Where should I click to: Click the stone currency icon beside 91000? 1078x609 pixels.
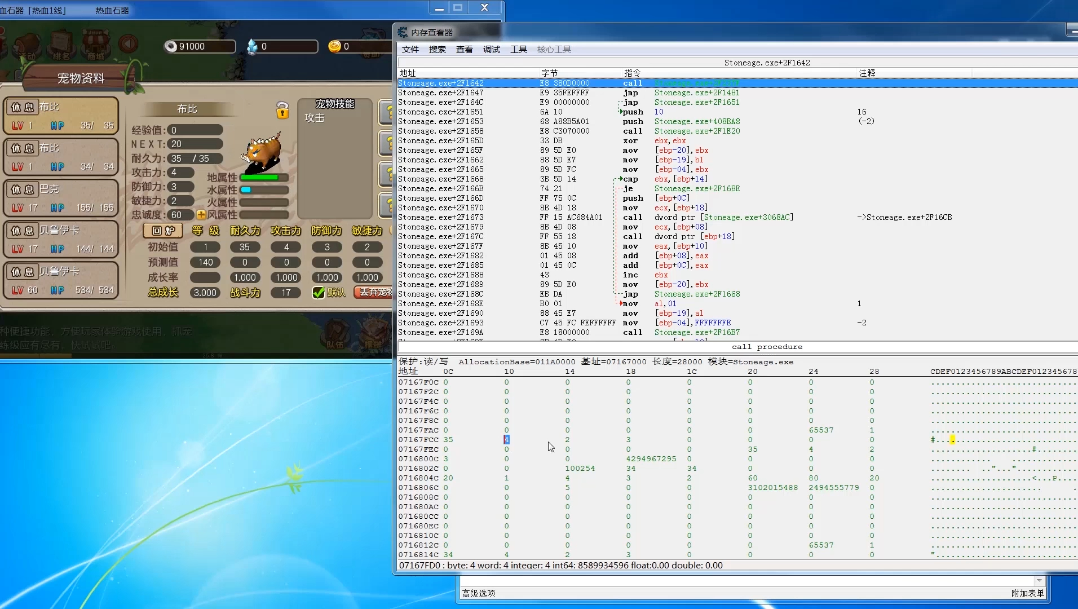pyautogui.click(x=171, y=46)
